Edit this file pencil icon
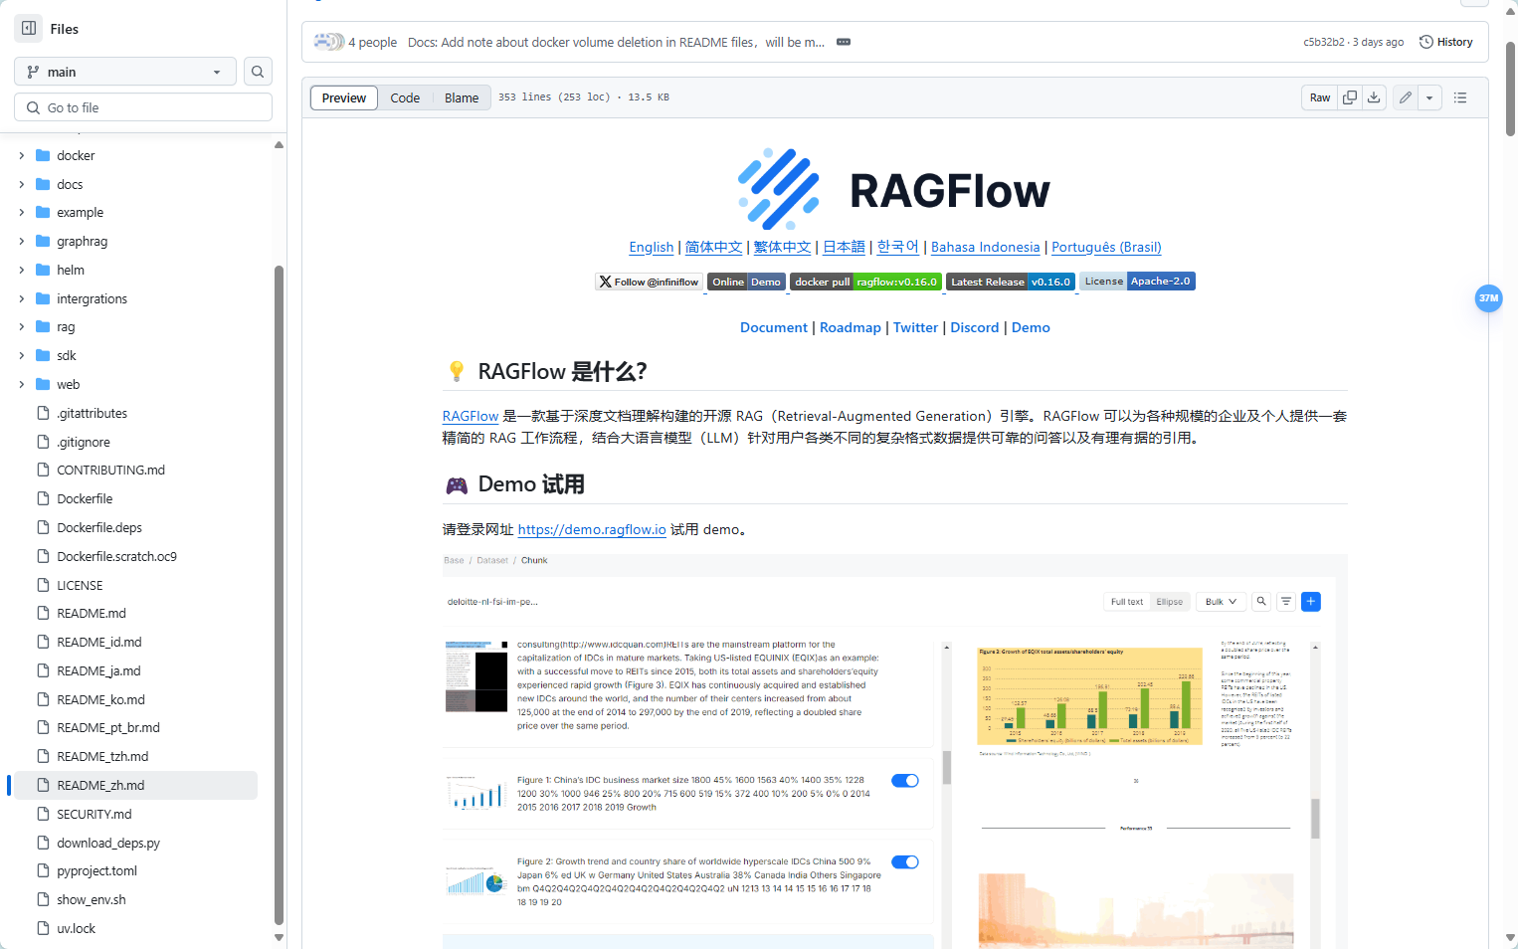This screenshot has height=949, width=1518. [1405, 97]
